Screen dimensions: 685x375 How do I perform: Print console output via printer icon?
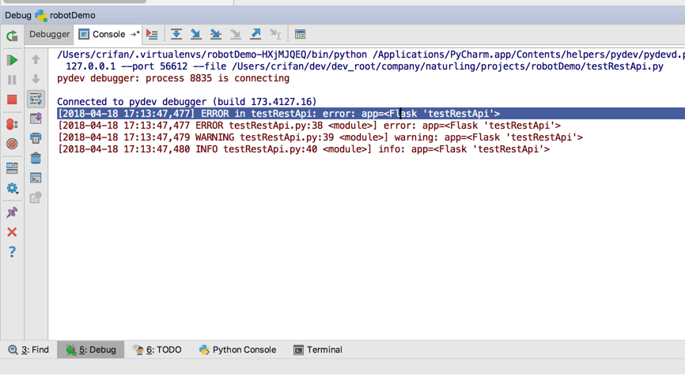coord(36,138)
